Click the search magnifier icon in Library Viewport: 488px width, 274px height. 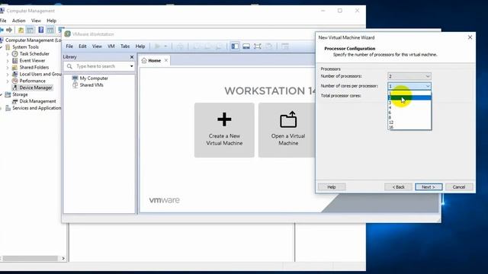(x=69, y=66)
